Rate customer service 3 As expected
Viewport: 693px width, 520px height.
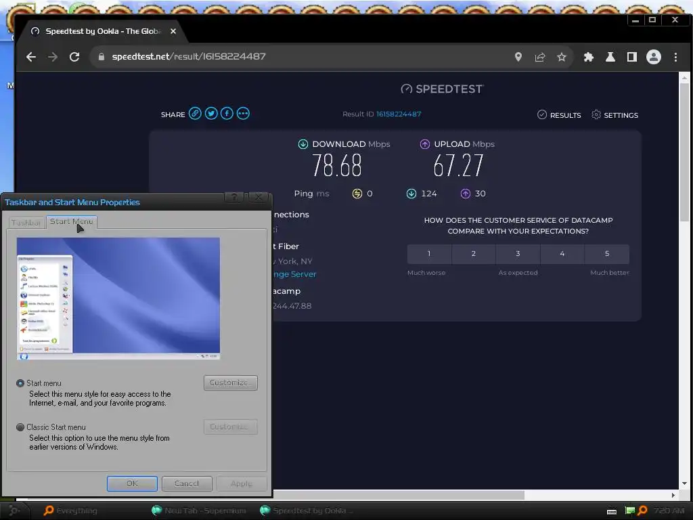518,254
